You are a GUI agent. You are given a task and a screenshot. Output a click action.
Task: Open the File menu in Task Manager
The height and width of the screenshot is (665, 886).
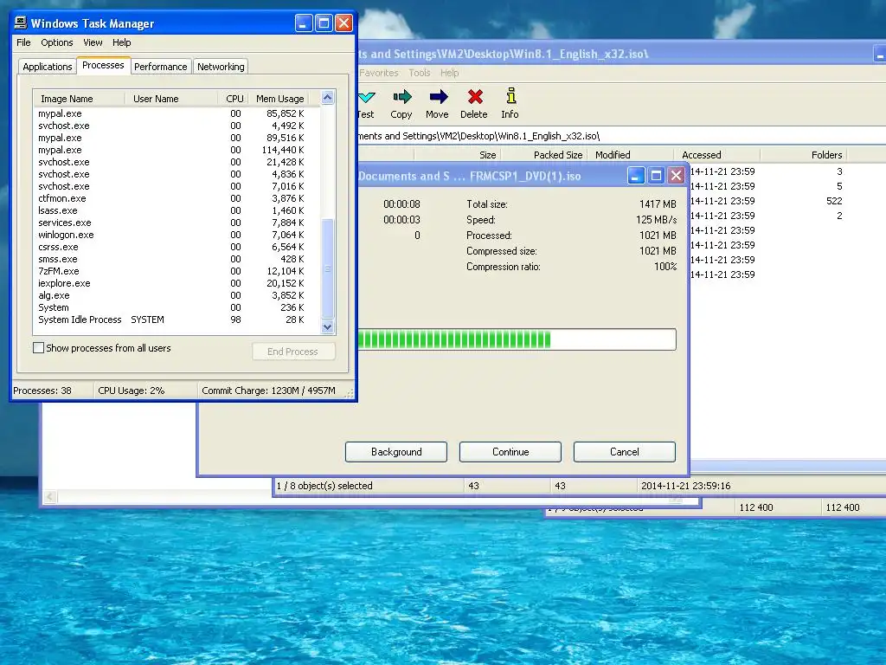(x=23, y=42)
